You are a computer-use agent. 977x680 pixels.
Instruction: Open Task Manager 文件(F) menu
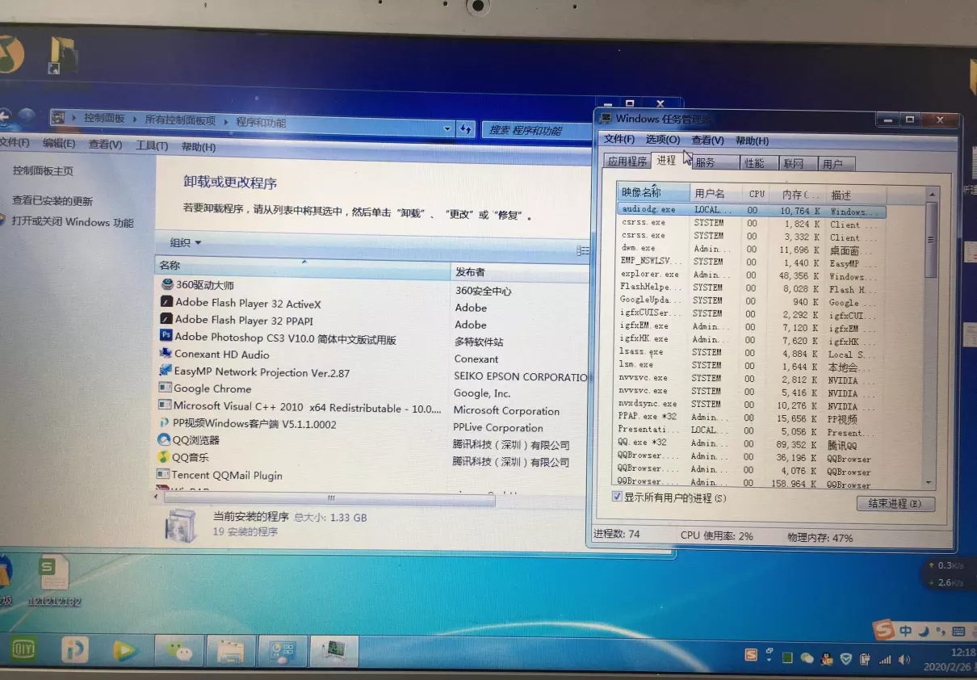pyautogui.click(x=619, y=139)
